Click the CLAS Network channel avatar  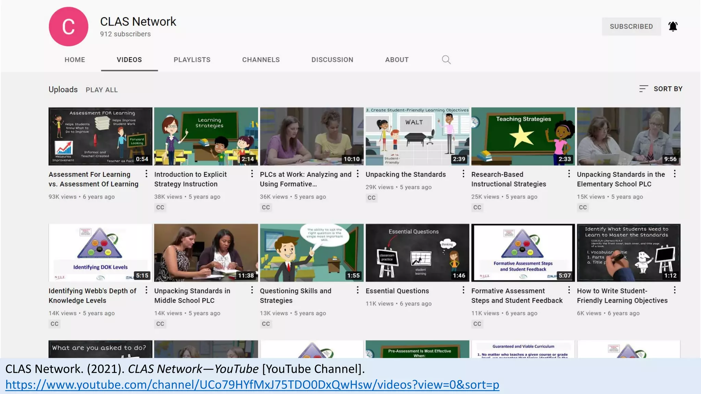[x=68, y=27]
